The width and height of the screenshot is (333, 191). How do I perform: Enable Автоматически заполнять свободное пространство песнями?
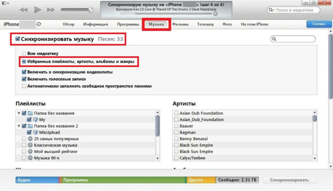pyautogui.click(x=24, y=86)
